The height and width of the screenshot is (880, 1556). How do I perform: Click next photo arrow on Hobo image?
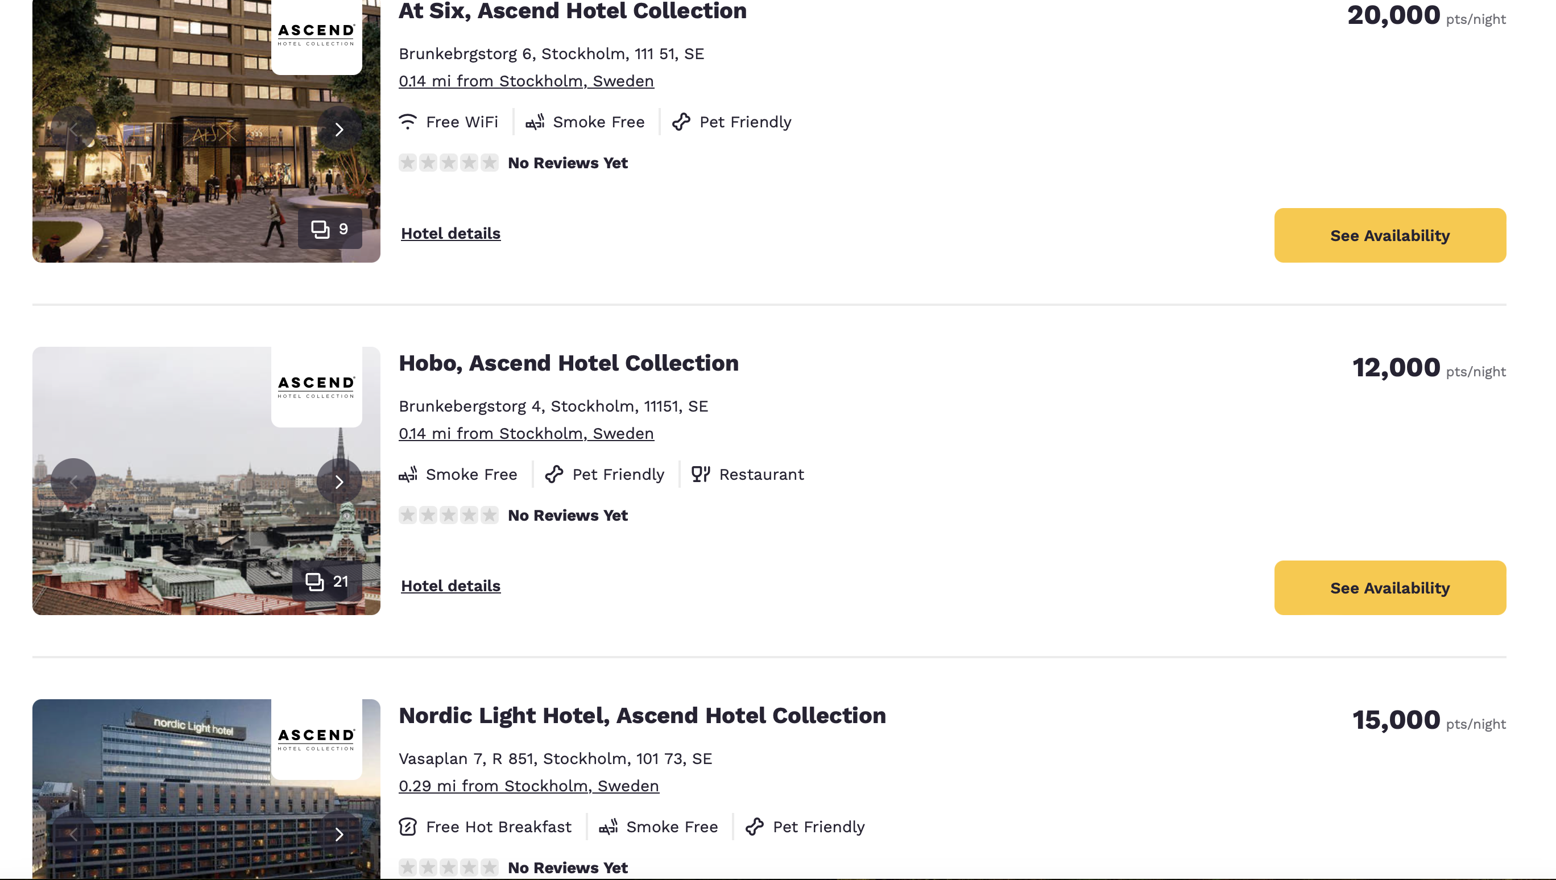[339, 481]
